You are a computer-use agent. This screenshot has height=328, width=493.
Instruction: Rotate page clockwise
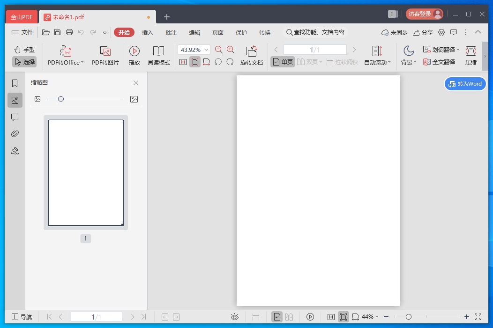pos(230,62)
